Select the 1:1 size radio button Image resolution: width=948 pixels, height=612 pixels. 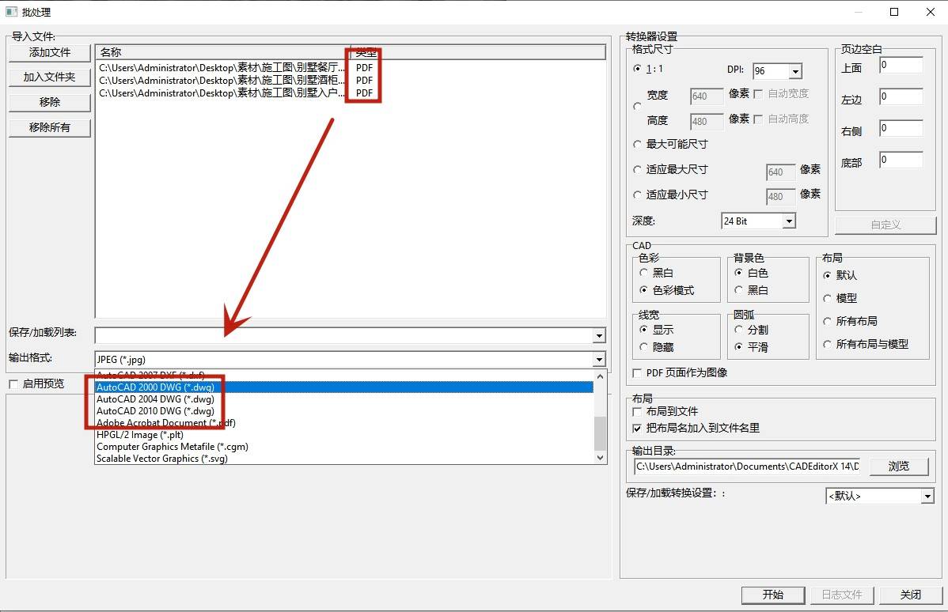click(637, 68)
